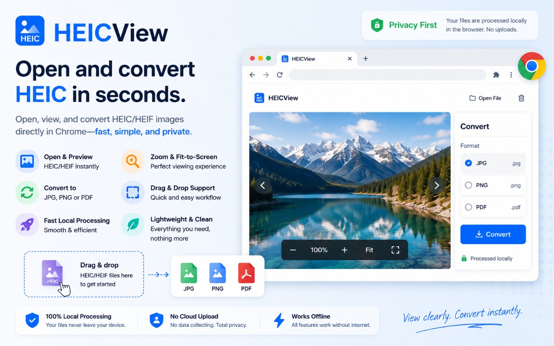Image resolution: width=554 pixels, height=346 pixels.
Task: Click the ".jpg" extension text
Action: [x=515, y=163]
